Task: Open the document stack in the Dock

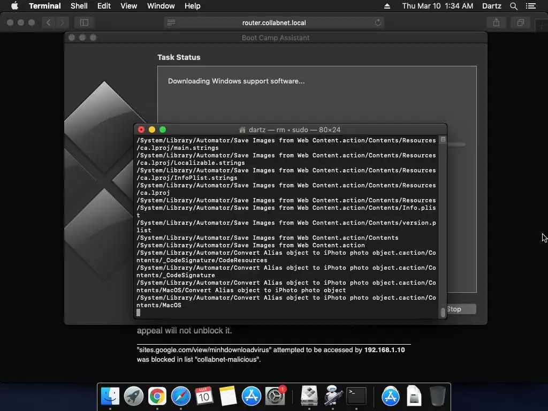Action: 414,397
